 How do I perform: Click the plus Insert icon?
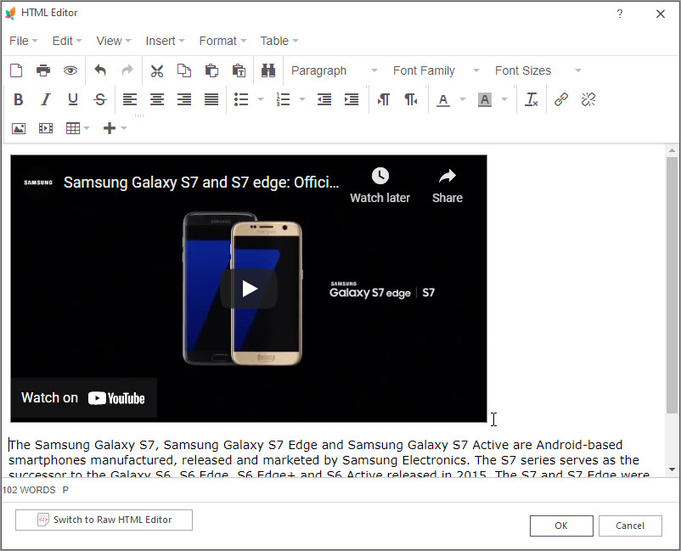click(x=110, y=128)
